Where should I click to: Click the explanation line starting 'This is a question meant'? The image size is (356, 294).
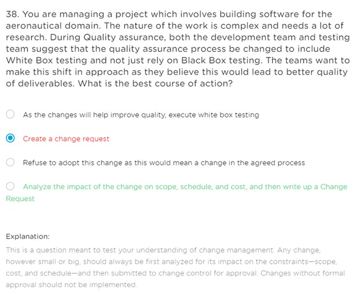click(163, 250)
